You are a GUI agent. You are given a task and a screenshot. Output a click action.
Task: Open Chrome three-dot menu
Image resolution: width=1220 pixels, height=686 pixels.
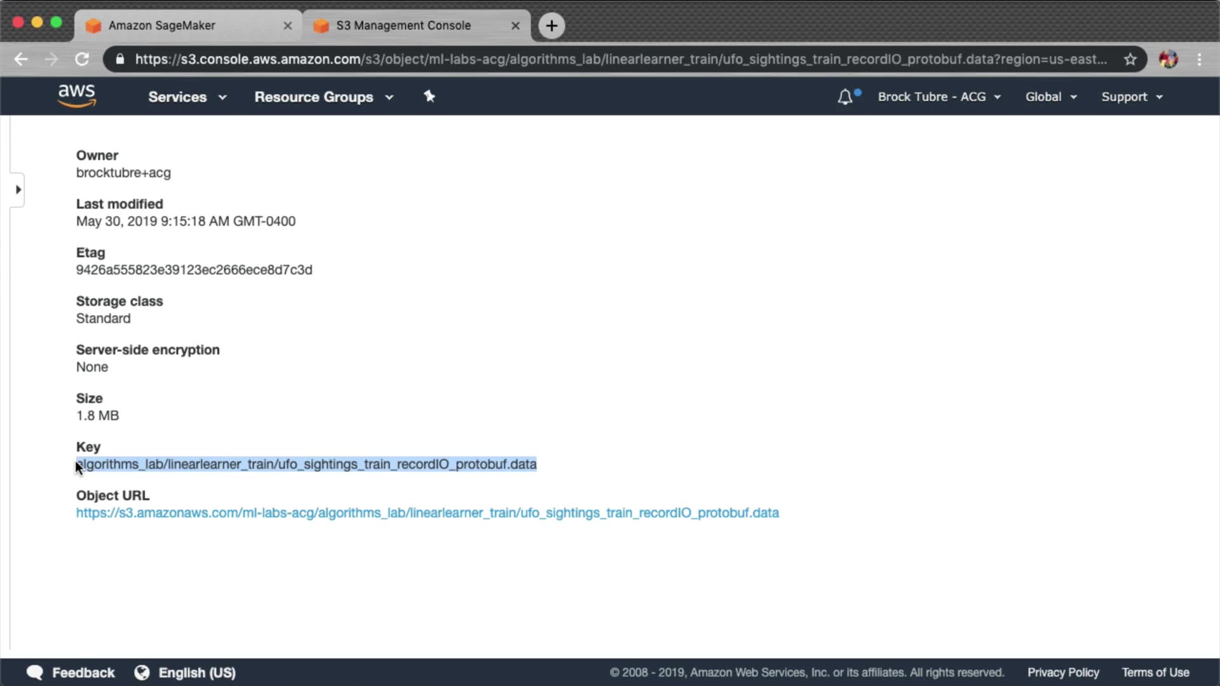pyautogui.click(x=1199, y=59)
